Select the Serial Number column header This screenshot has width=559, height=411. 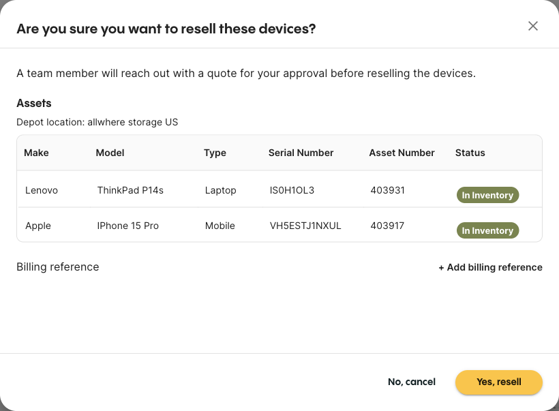pos(301,153)
